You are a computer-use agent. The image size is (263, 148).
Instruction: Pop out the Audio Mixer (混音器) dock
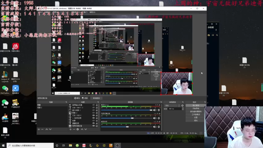161,102
